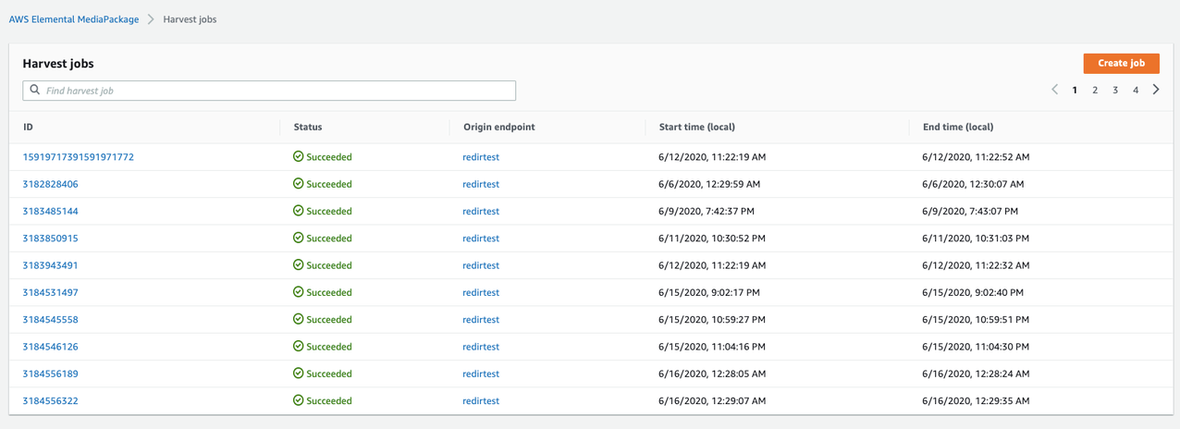This screenshot has width=1180, height=429.
Task: Click the search magnifier icon
Action: click(35, 91)
